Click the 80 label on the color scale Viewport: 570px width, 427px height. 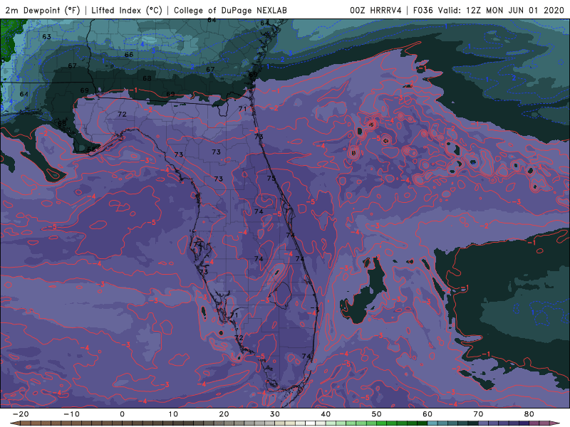pos(529,414)
